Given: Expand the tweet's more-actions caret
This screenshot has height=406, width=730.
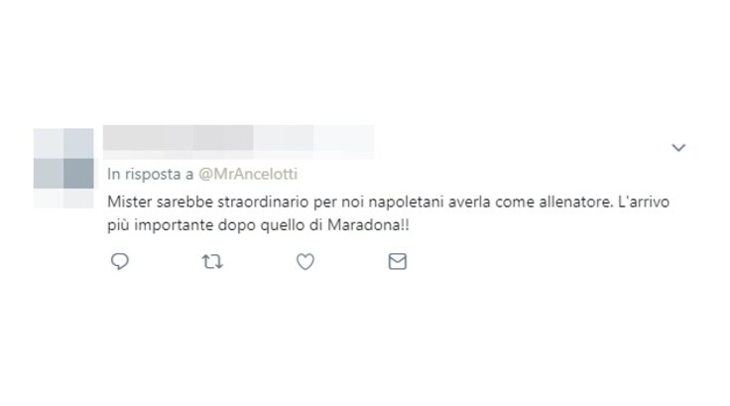Looking at the screenshot, I should coord(678,148).
